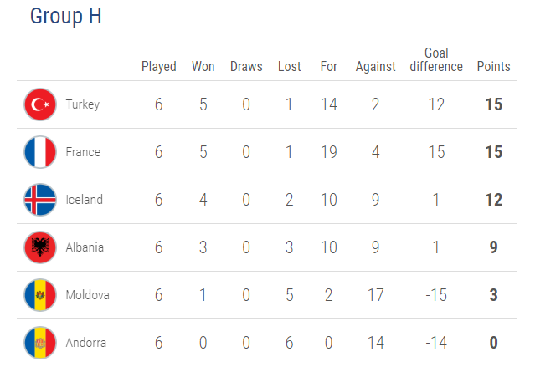Click the Turkey flag icon
The width and height of the screenshot is (535, 377).
(40, 104)
